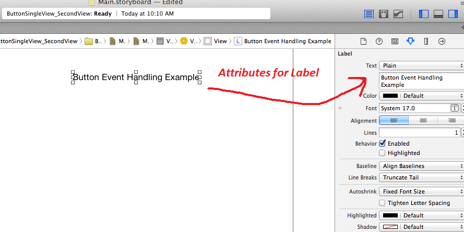
Task: Uncheck the Enabled behavior checkbox
Action: pyautogui.click(x=383, y=144)
